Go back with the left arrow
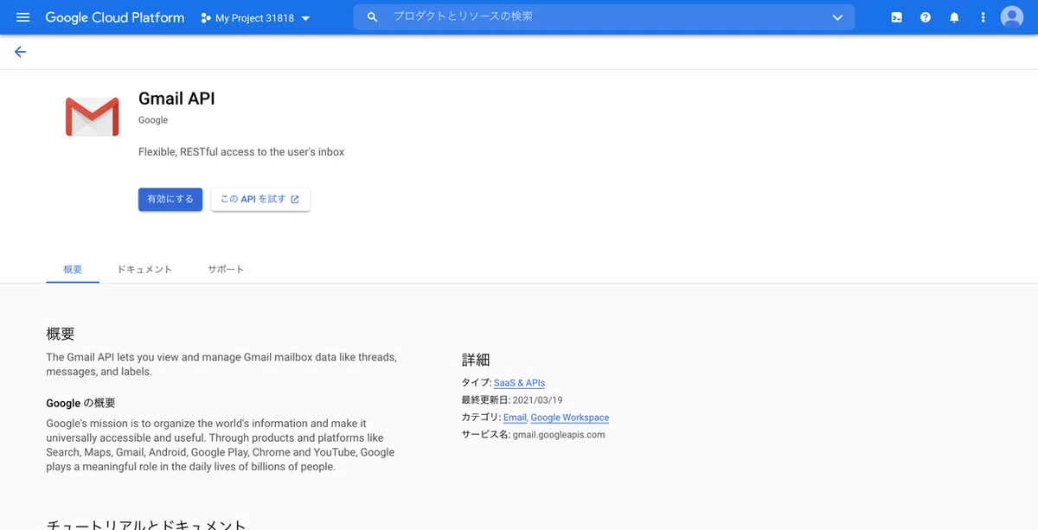1038x530 pixels. 21,52
